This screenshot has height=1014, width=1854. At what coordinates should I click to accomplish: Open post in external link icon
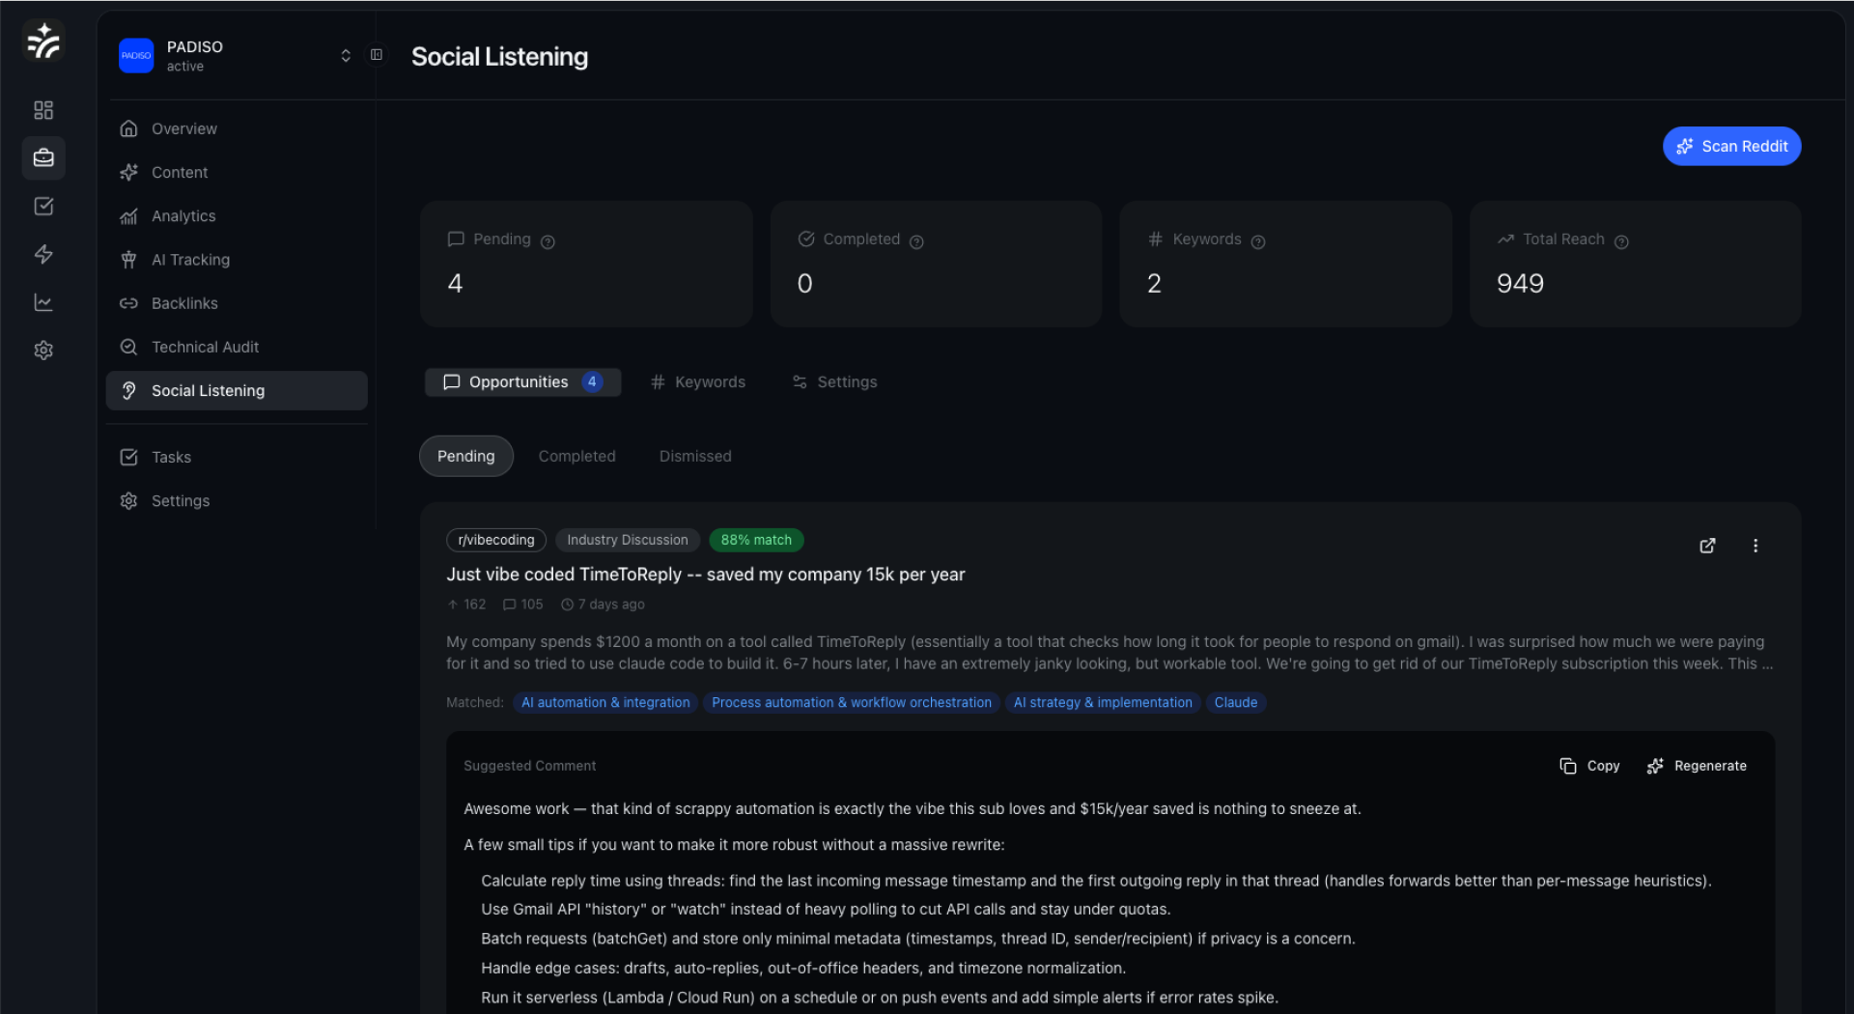pos(1707,546)
